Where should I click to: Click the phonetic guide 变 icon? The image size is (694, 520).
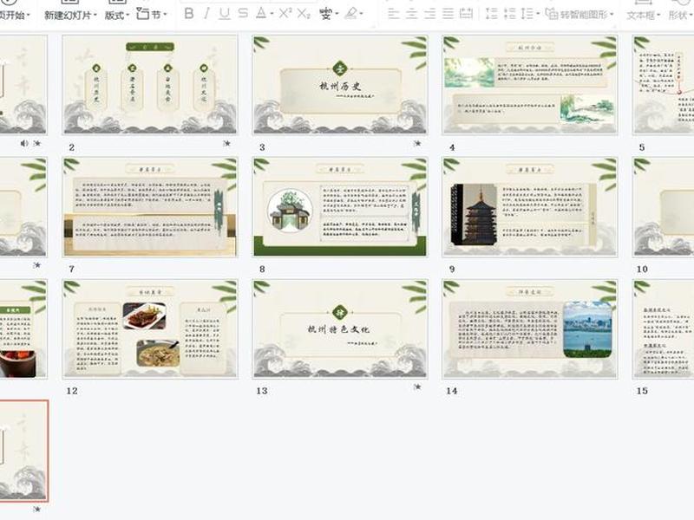coord(326,14)
